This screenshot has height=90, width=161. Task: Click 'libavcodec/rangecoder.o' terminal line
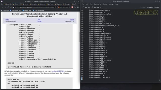[x=100, y=10]
